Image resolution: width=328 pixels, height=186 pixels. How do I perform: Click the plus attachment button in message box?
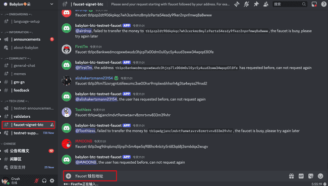(x=69, y=176)
